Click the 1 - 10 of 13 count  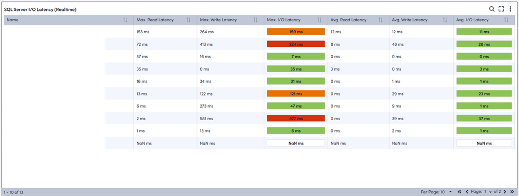pos(14,192)
